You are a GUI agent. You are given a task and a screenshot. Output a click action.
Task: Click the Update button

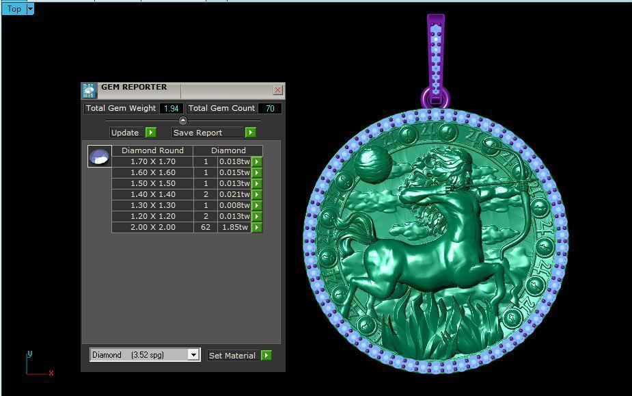point(127,133)
